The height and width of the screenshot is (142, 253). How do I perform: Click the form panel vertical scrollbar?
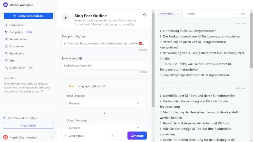point(153,60)
